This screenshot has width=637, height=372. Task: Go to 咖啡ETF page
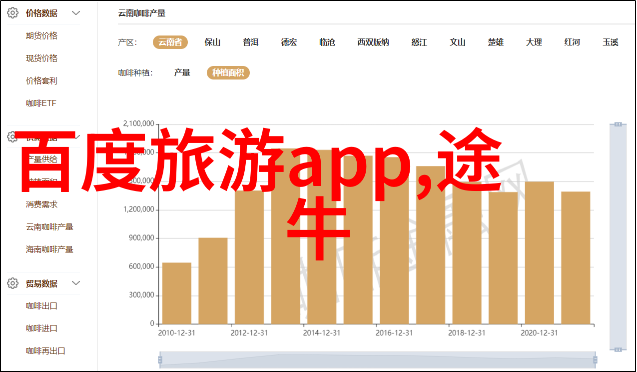point(41,103)
